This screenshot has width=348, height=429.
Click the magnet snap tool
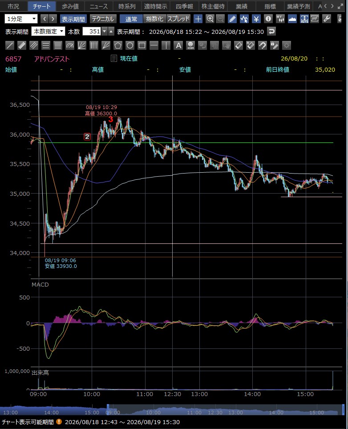point(263,45)
